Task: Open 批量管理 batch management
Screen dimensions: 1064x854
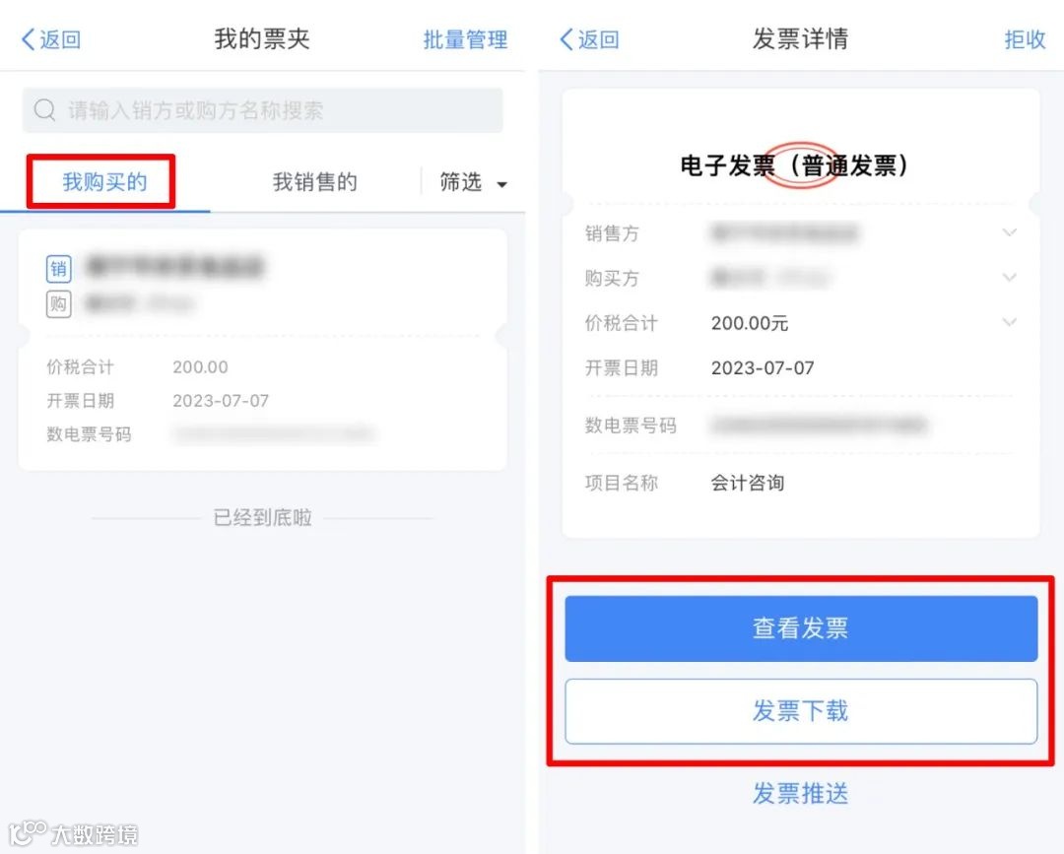Action: tap(465, 39)
